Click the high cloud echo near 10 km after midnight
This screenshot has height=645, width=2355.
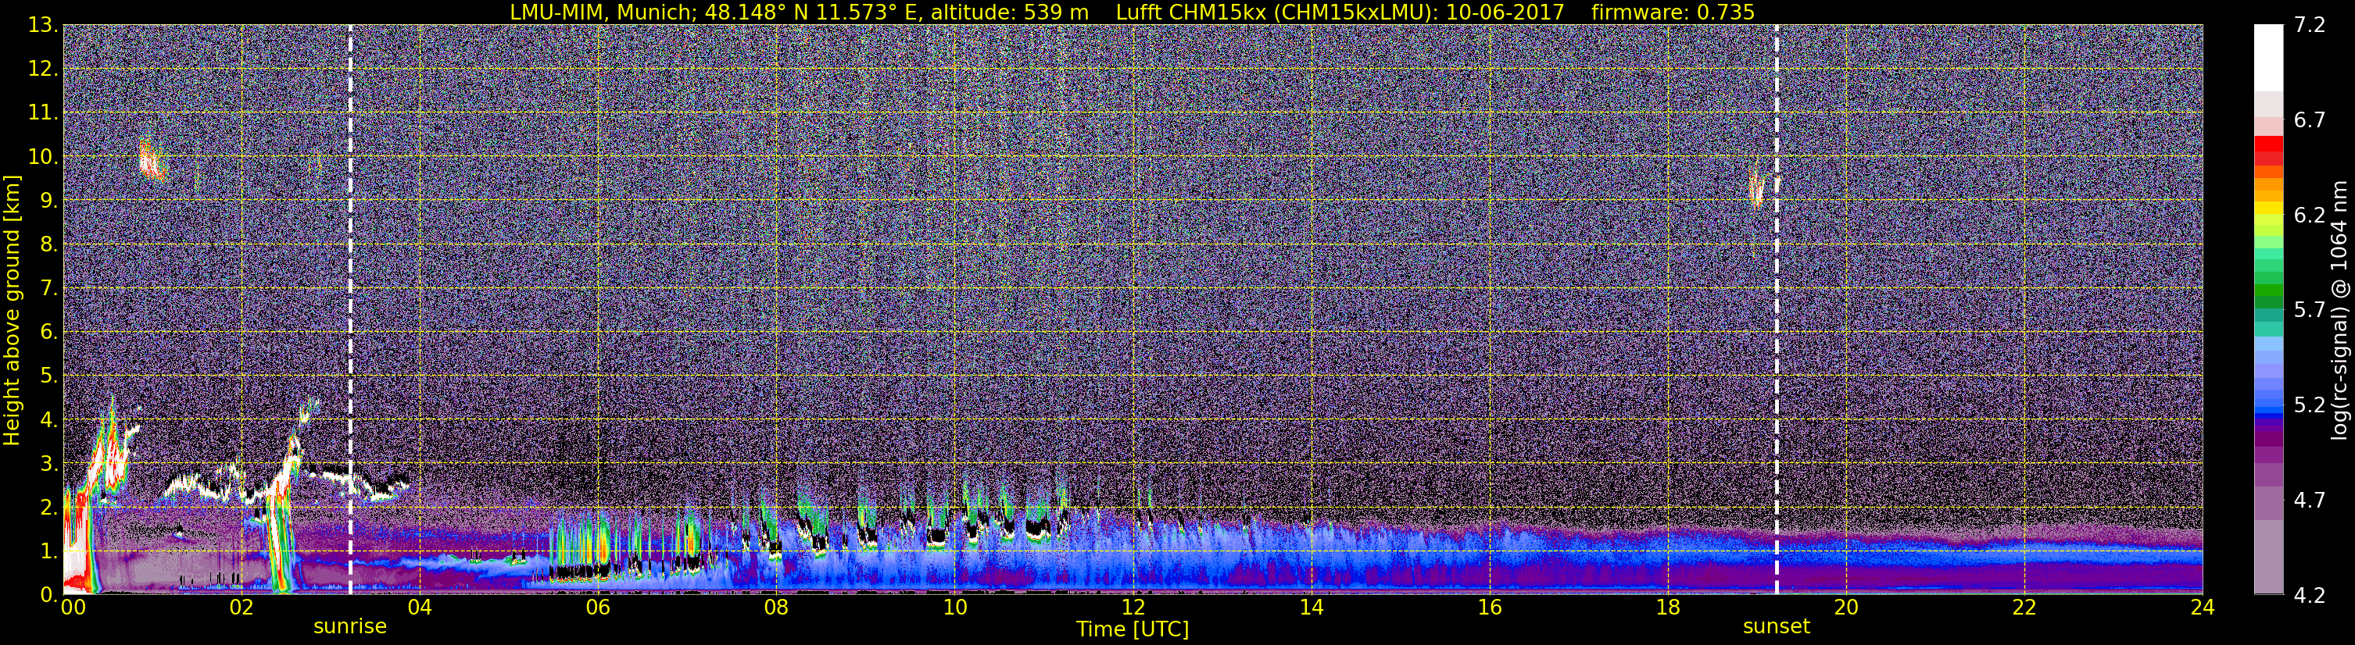tap(151, 162)
